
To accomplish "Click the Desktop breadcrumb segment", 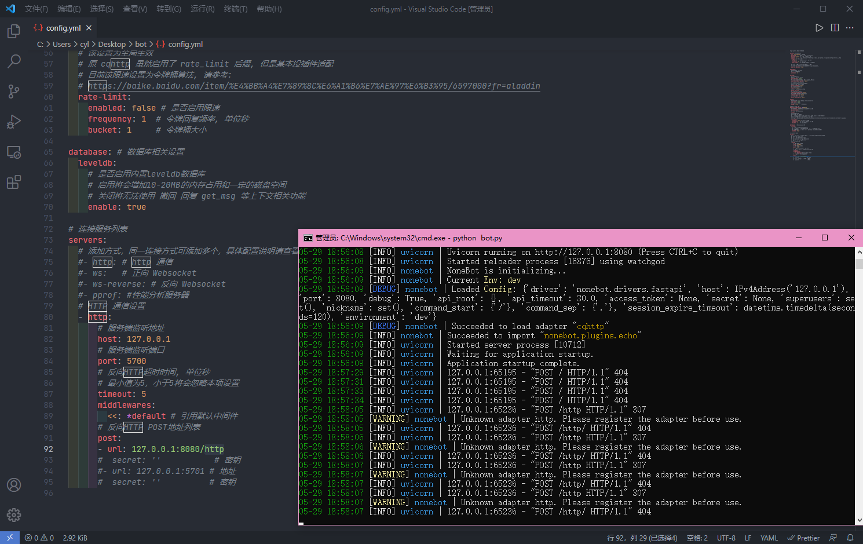I will click(x=112, y=44).
